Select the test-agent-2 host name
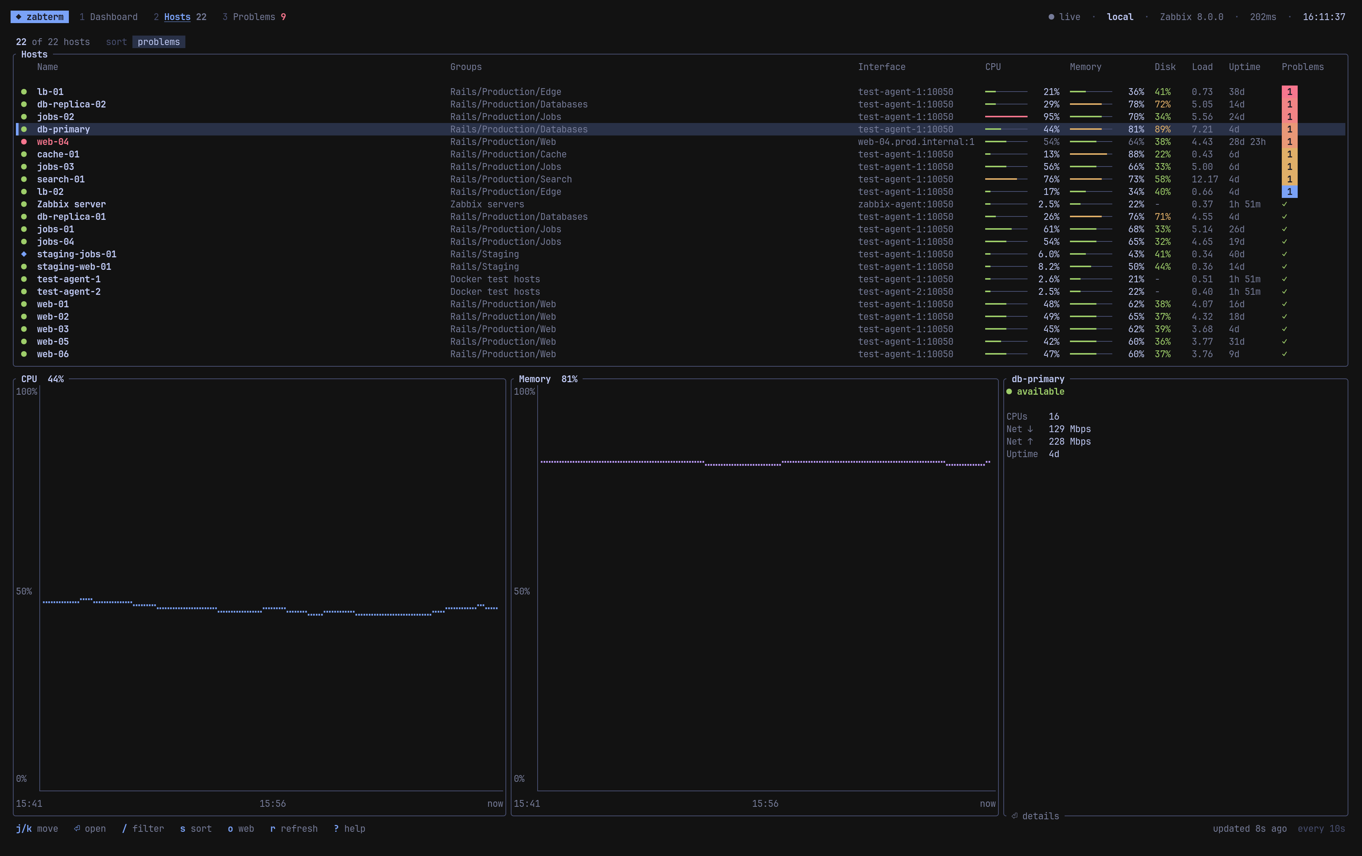1362x856 pixels. pyautogui.click(x=68, y=292)
